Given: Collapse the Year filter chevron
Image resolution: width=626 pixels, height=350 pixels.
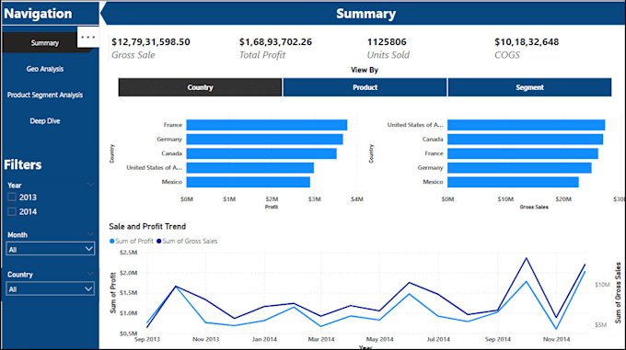Looking at the screenshot, I should pos(90,185).
